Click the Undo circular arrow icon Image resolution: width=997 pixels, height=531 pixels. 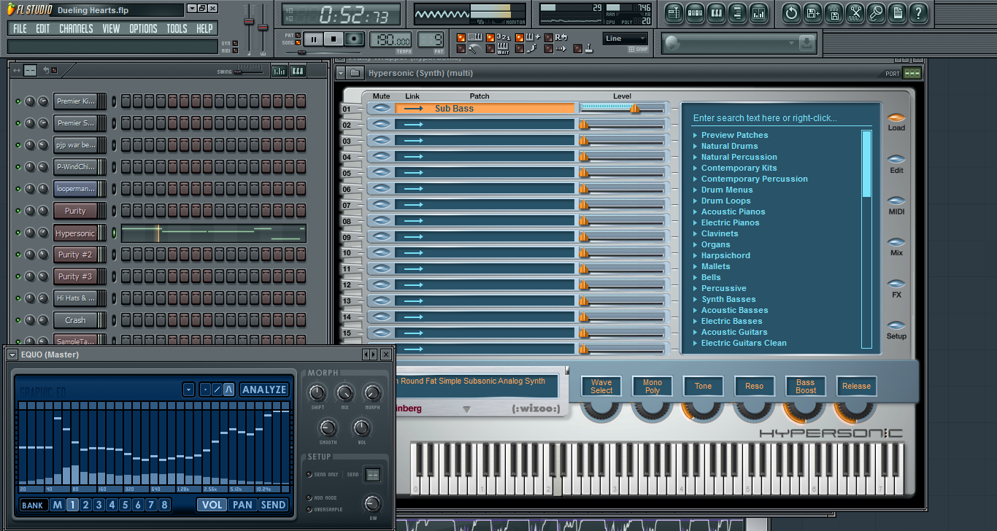(x=791, y=12)
